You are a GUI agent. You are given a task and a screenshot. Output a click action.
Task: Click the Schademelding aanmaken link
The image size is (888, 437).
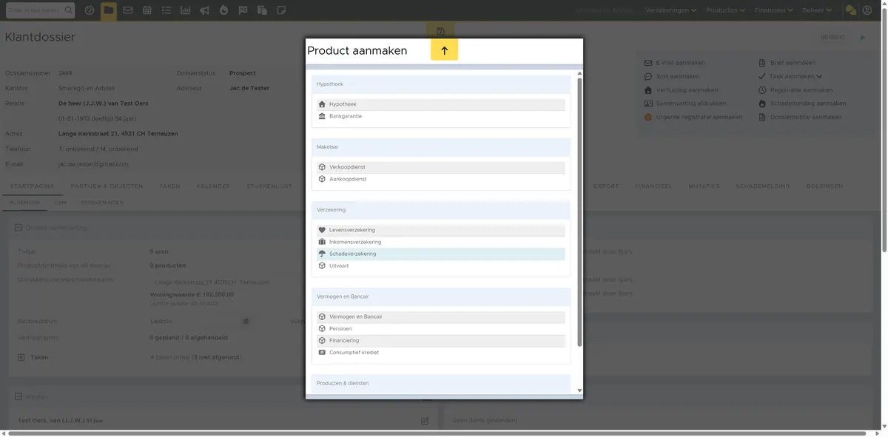click(x=808, y=104)
